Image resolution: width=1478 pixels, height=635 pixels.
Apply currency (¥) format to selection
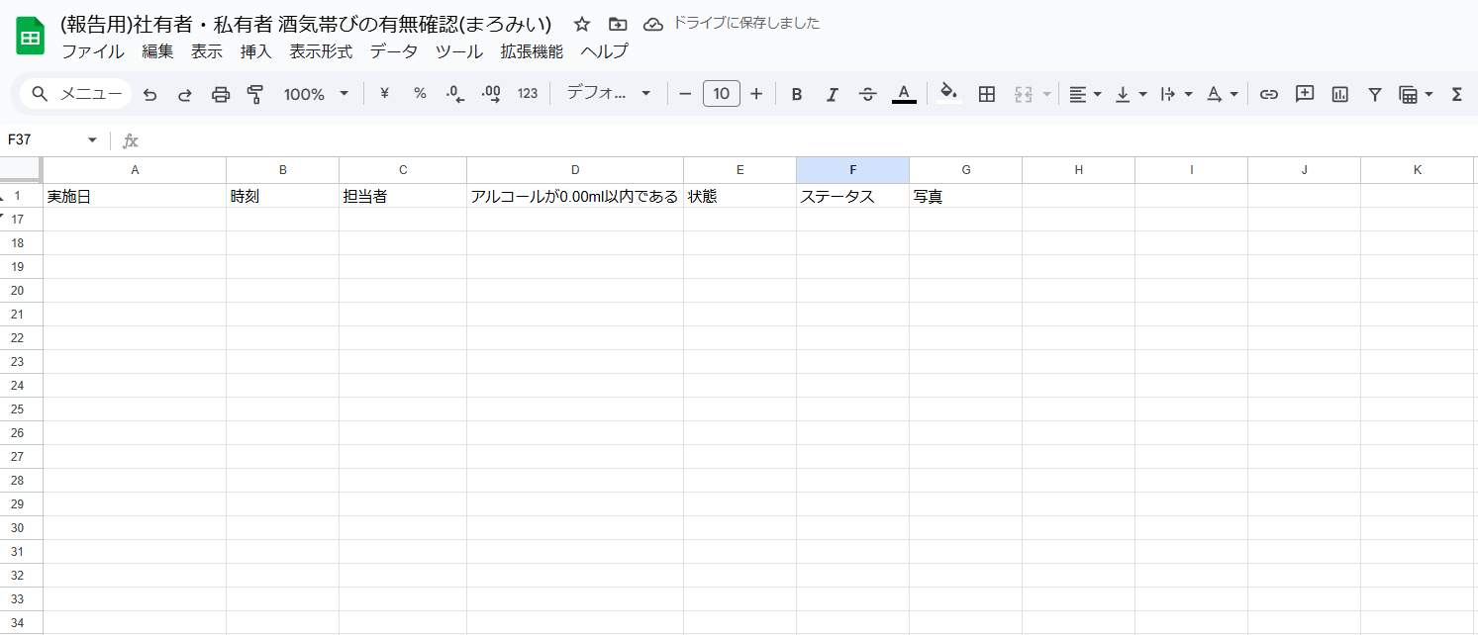pyautogui.click(x=384, y=93)
